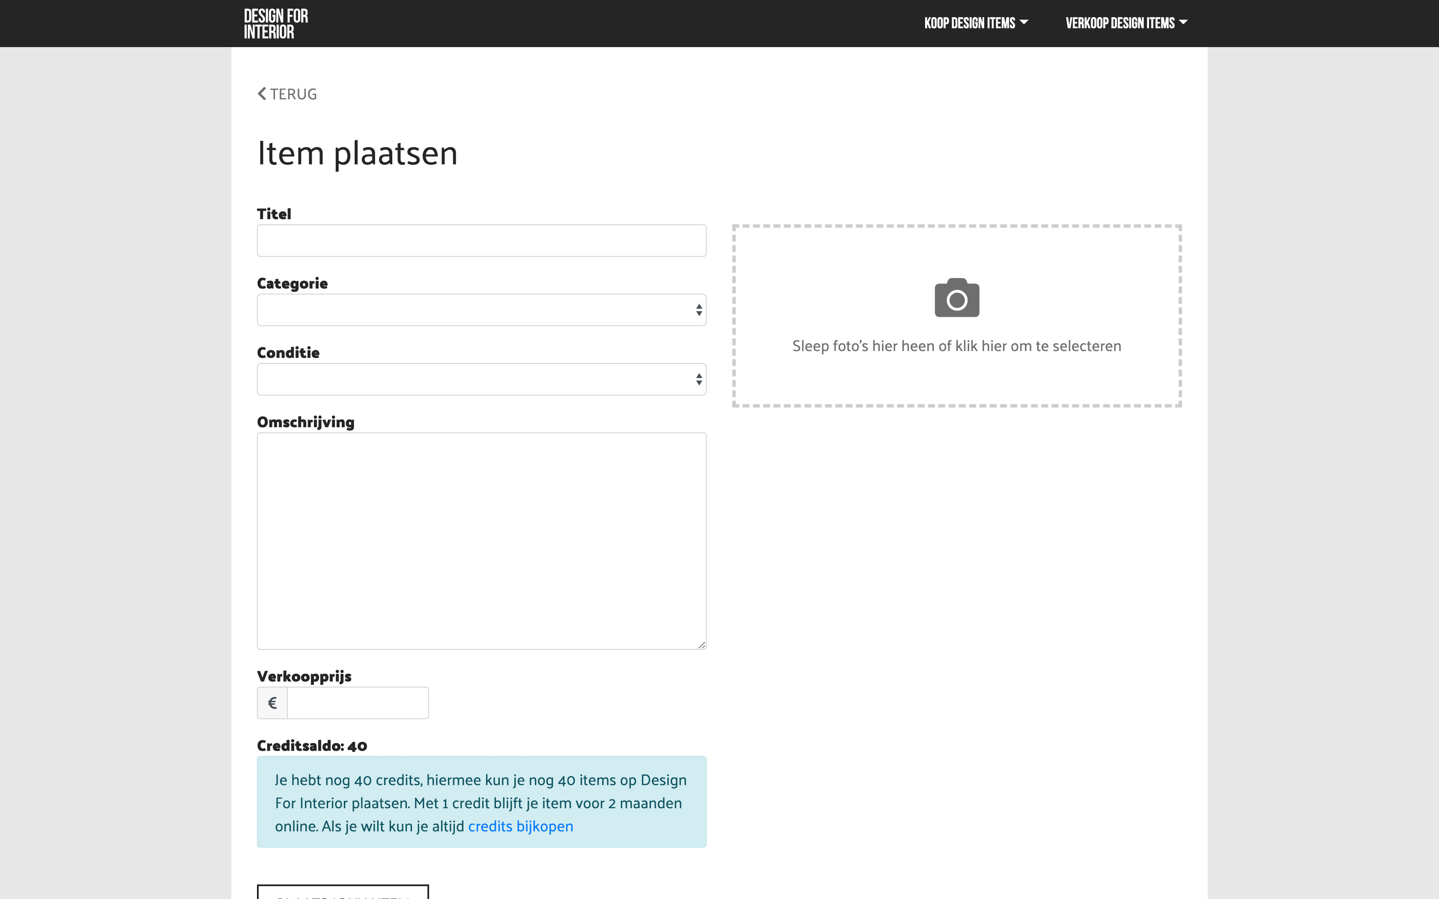This screenshot has height=899, width=1439.
Task: Click the Design For Interior logo
Action: [276, 24]
